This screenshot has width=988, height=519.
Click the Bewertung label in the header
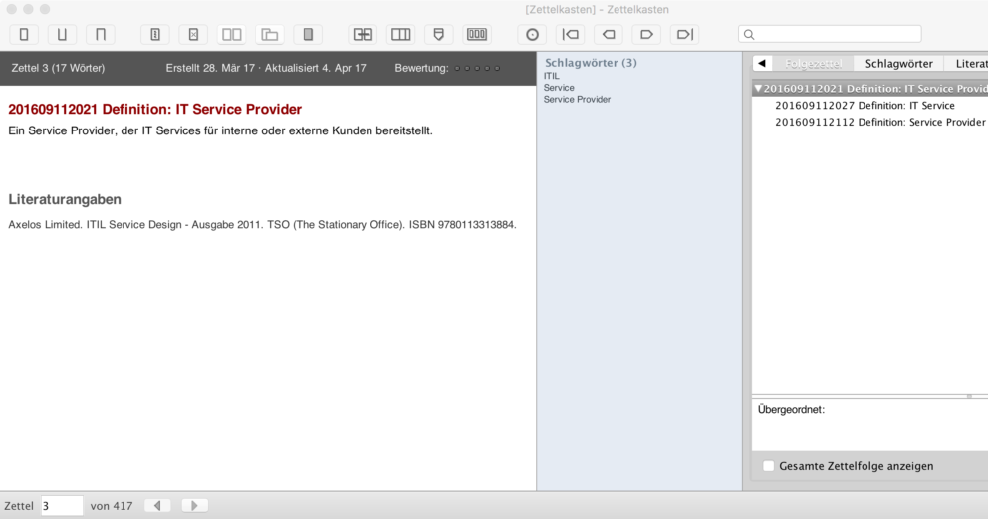pos(422,68)
